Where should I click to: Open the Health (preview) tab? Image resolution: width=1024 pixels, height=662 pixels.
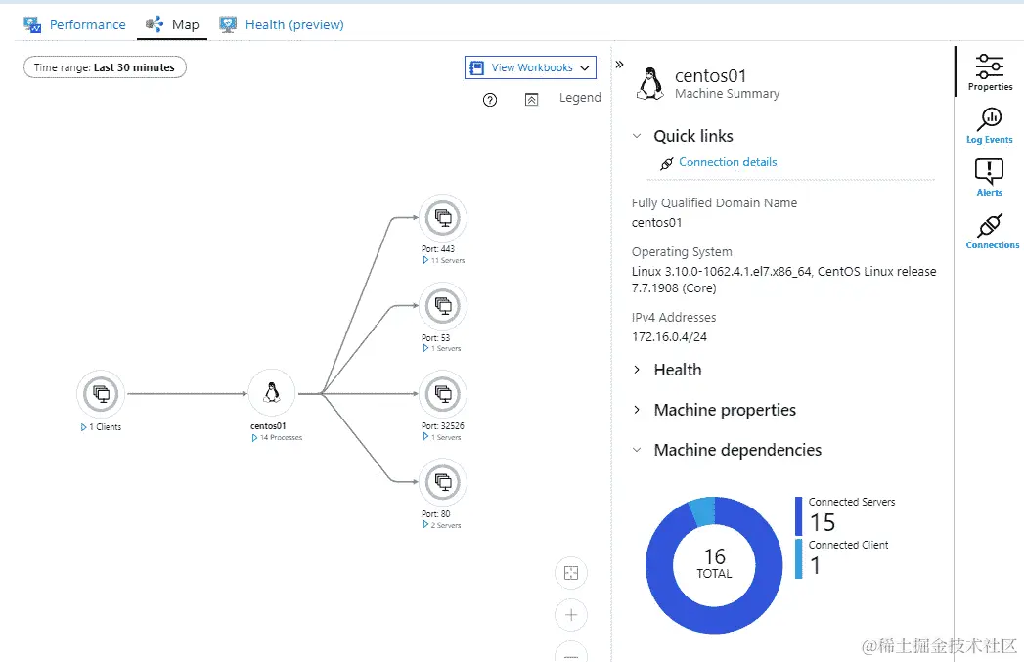tap(282, 24)
